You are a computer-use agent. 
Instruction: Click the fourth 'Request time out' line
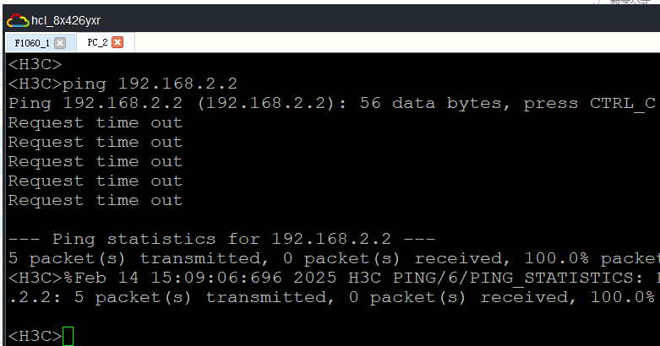point(95,181)
